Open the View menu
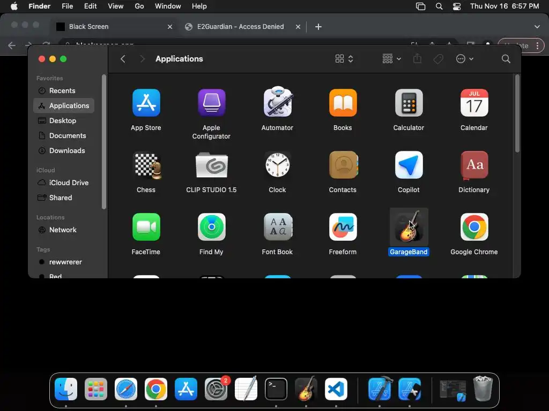The height and width of the screenshot is (411, 549). pos(116,6)
